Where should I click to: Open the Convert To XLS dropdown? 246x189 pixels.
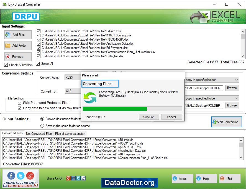(73, 91)
